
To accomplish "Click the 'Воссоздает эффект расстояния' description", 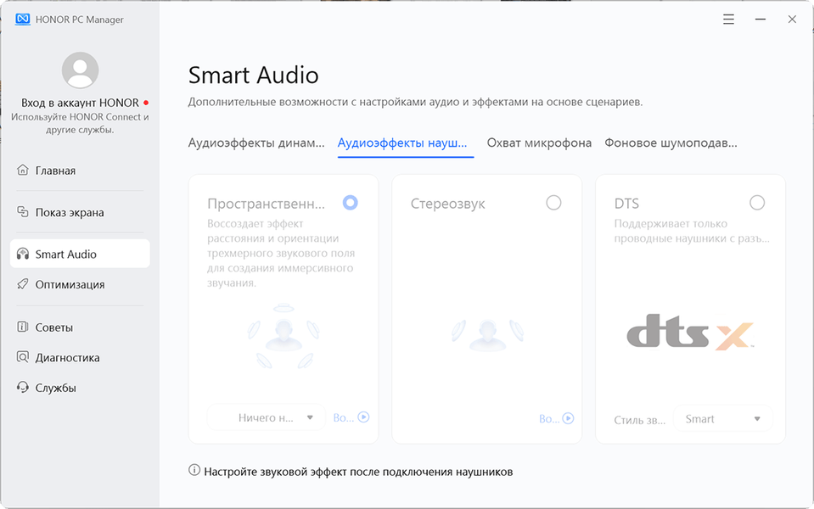I will pyautogui.click(x=281, y=253).
